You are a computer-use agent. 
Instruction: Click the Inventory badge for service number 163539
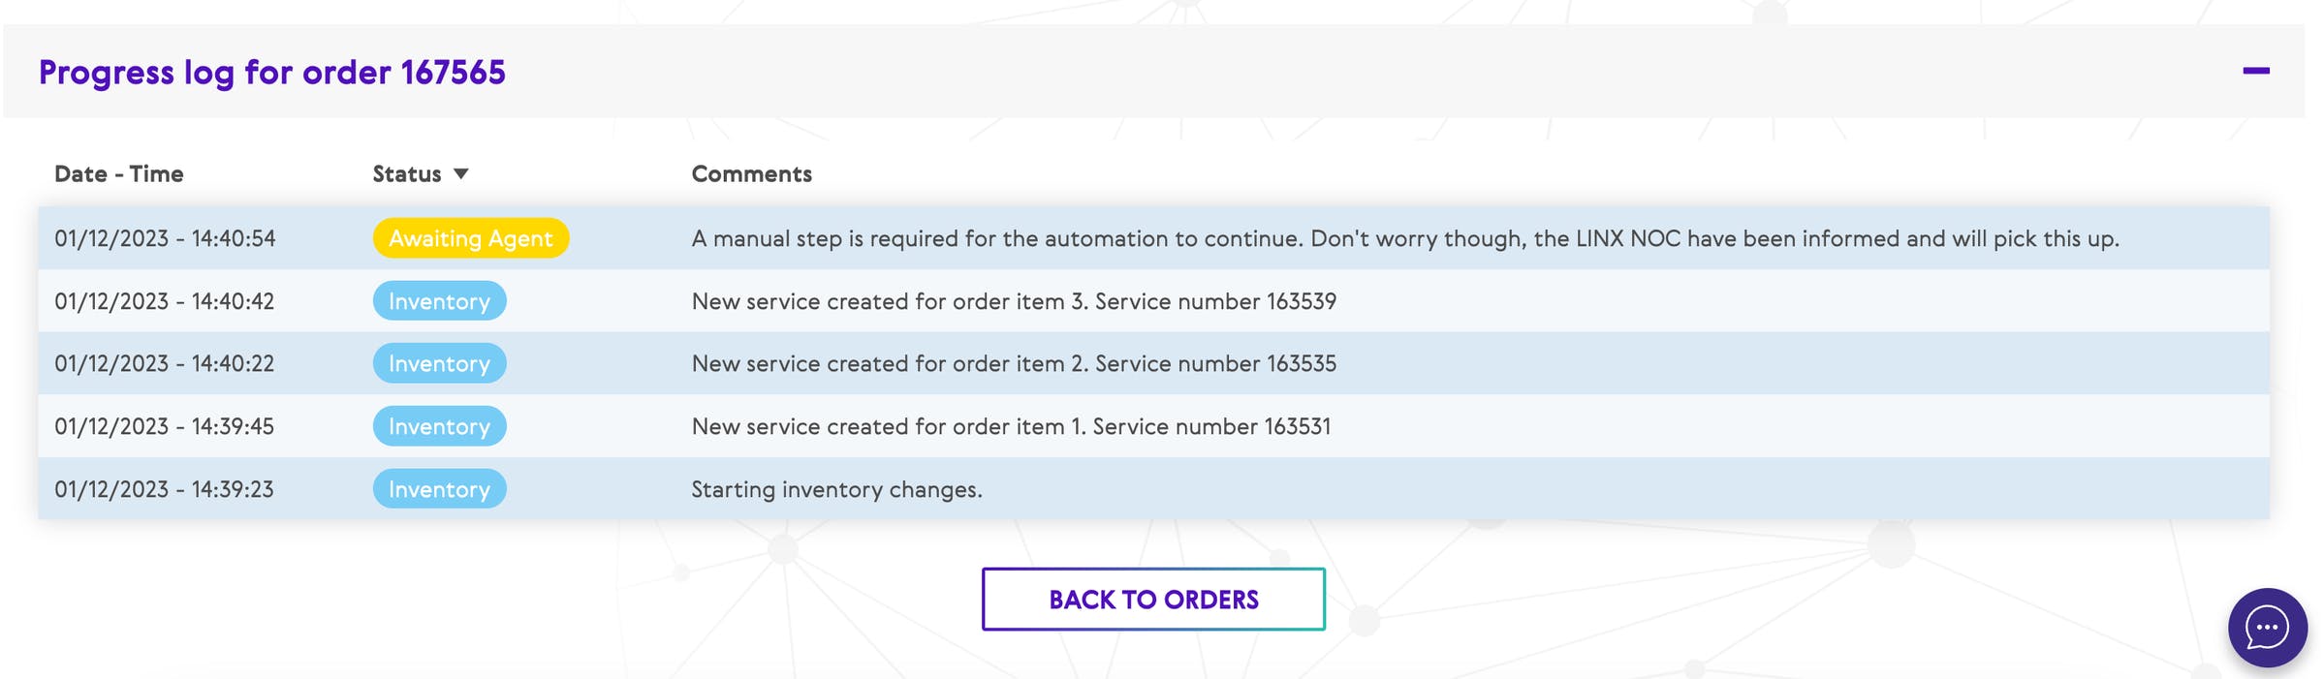pyautogui.click(x=439, y=301)
